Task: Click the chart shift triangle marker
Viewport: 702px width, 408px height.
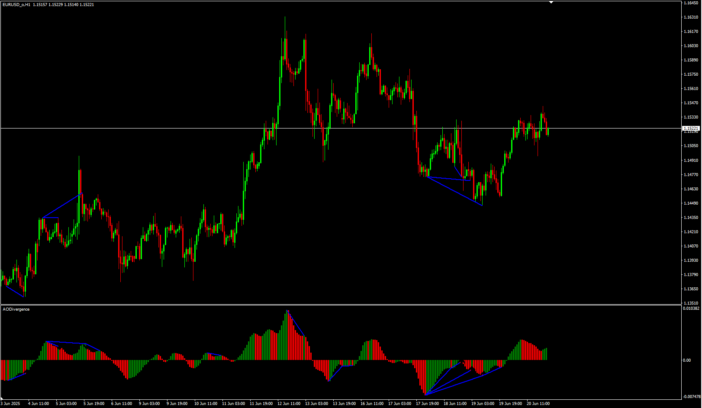Action: tap(551, 3)
